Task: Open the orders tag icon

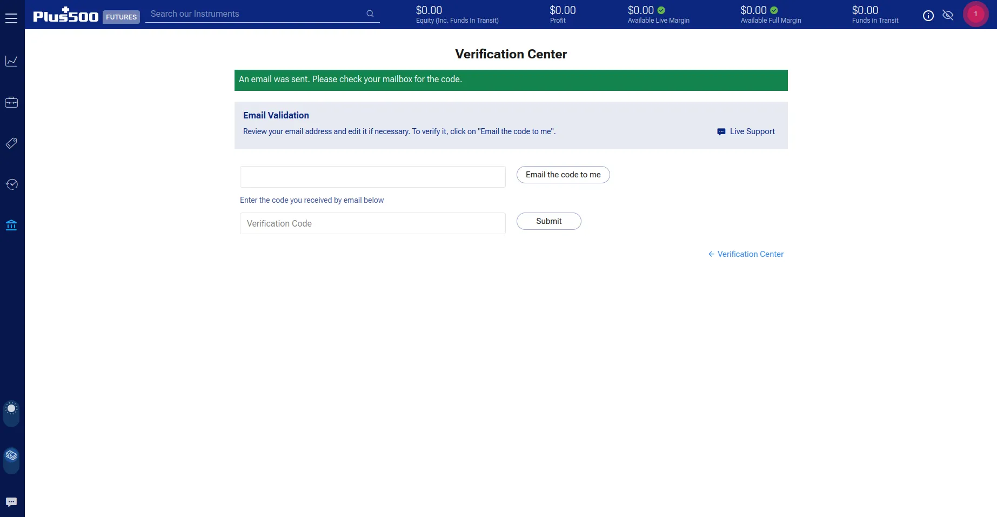Action: [11, 143]
